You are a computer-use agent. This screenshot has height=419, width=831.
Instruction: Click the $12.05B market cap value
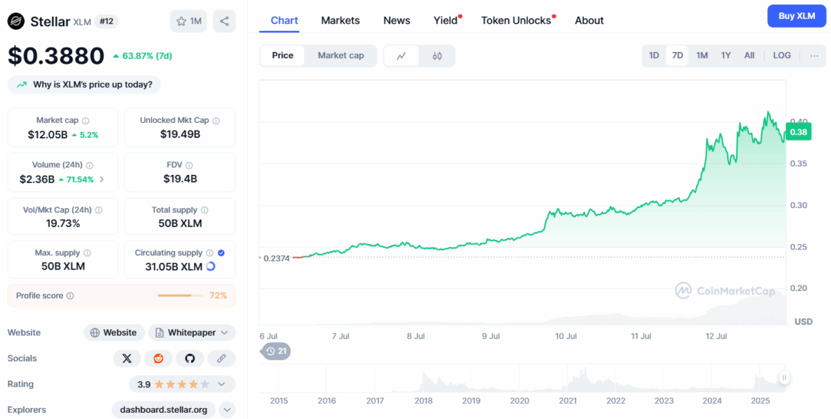(x=48, y=134)
